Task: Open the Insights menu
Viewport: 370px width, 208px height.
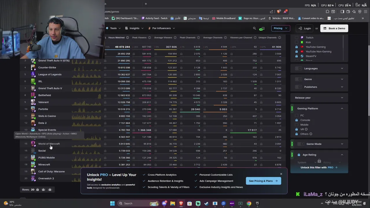Action: (x=134, y=28)
